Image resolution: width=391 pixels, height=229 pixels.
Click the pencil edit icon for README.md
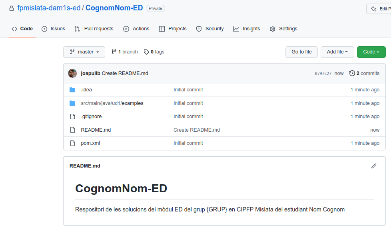[x=373, y=166]
